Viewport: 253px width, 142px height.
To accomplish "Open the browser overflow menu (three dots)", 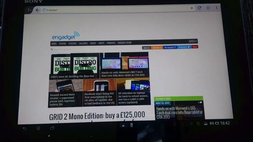I will pyautogui.click(x=217, y=7).
